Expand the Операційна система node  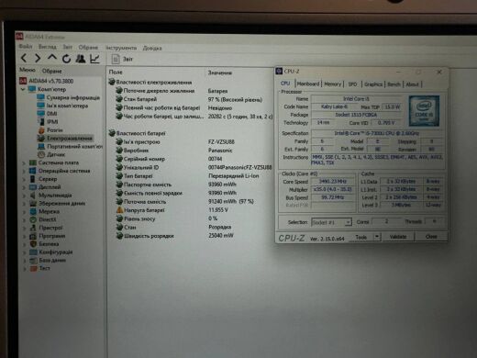pos(24,172)
